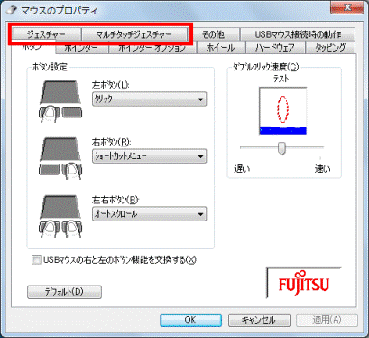
Task: Click the right-button touchpad illustration
Action: pyautogui.click(x=60, y=158)
